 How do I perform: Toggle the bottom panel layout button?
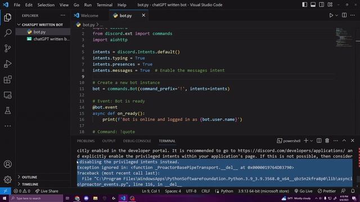point(313,4)
